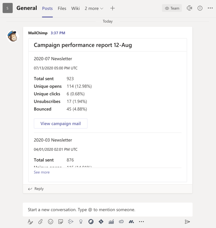Switch to the Wiki tab

75,8
